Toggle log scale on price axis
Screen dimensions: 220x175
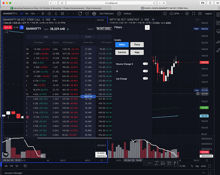click(197, 166)
